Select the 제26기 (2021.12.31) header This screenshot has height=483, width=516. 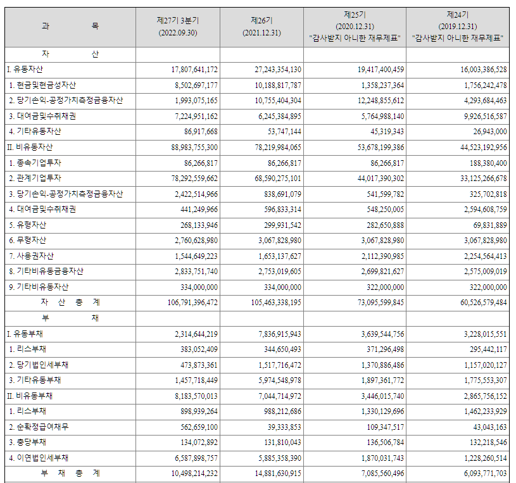coord(261,27)
